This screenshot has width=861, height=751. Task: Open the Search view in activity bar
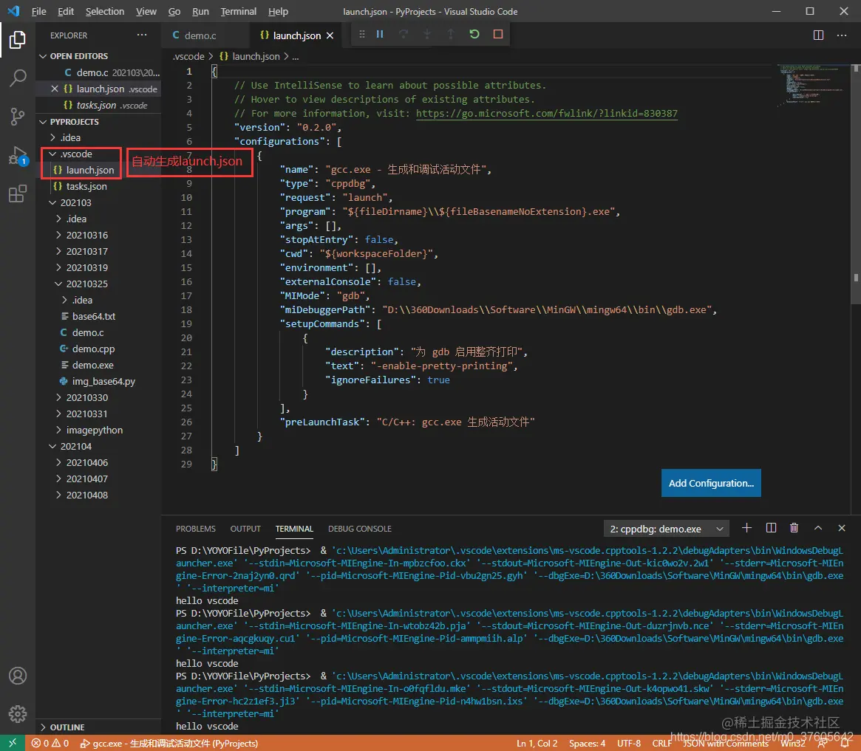(18, 78)
